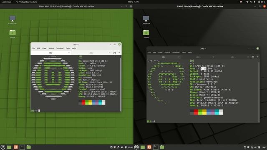Click 'DE: Cinnamon 5.2.7' line in LMDE terminal

tap(202, 84)
